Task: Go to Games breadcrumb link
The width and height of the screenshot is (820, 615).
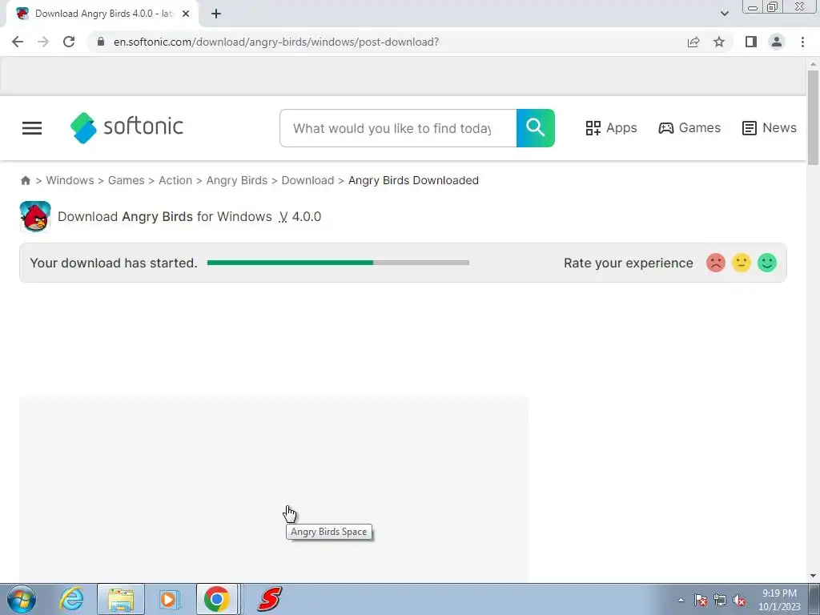Action: pyautogui.click(x=126, y=180)
